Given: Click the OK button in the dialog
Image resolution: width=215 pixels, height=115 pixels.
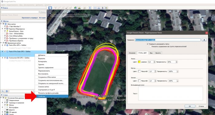Looking at the screenshot, I should pos(190,106).
